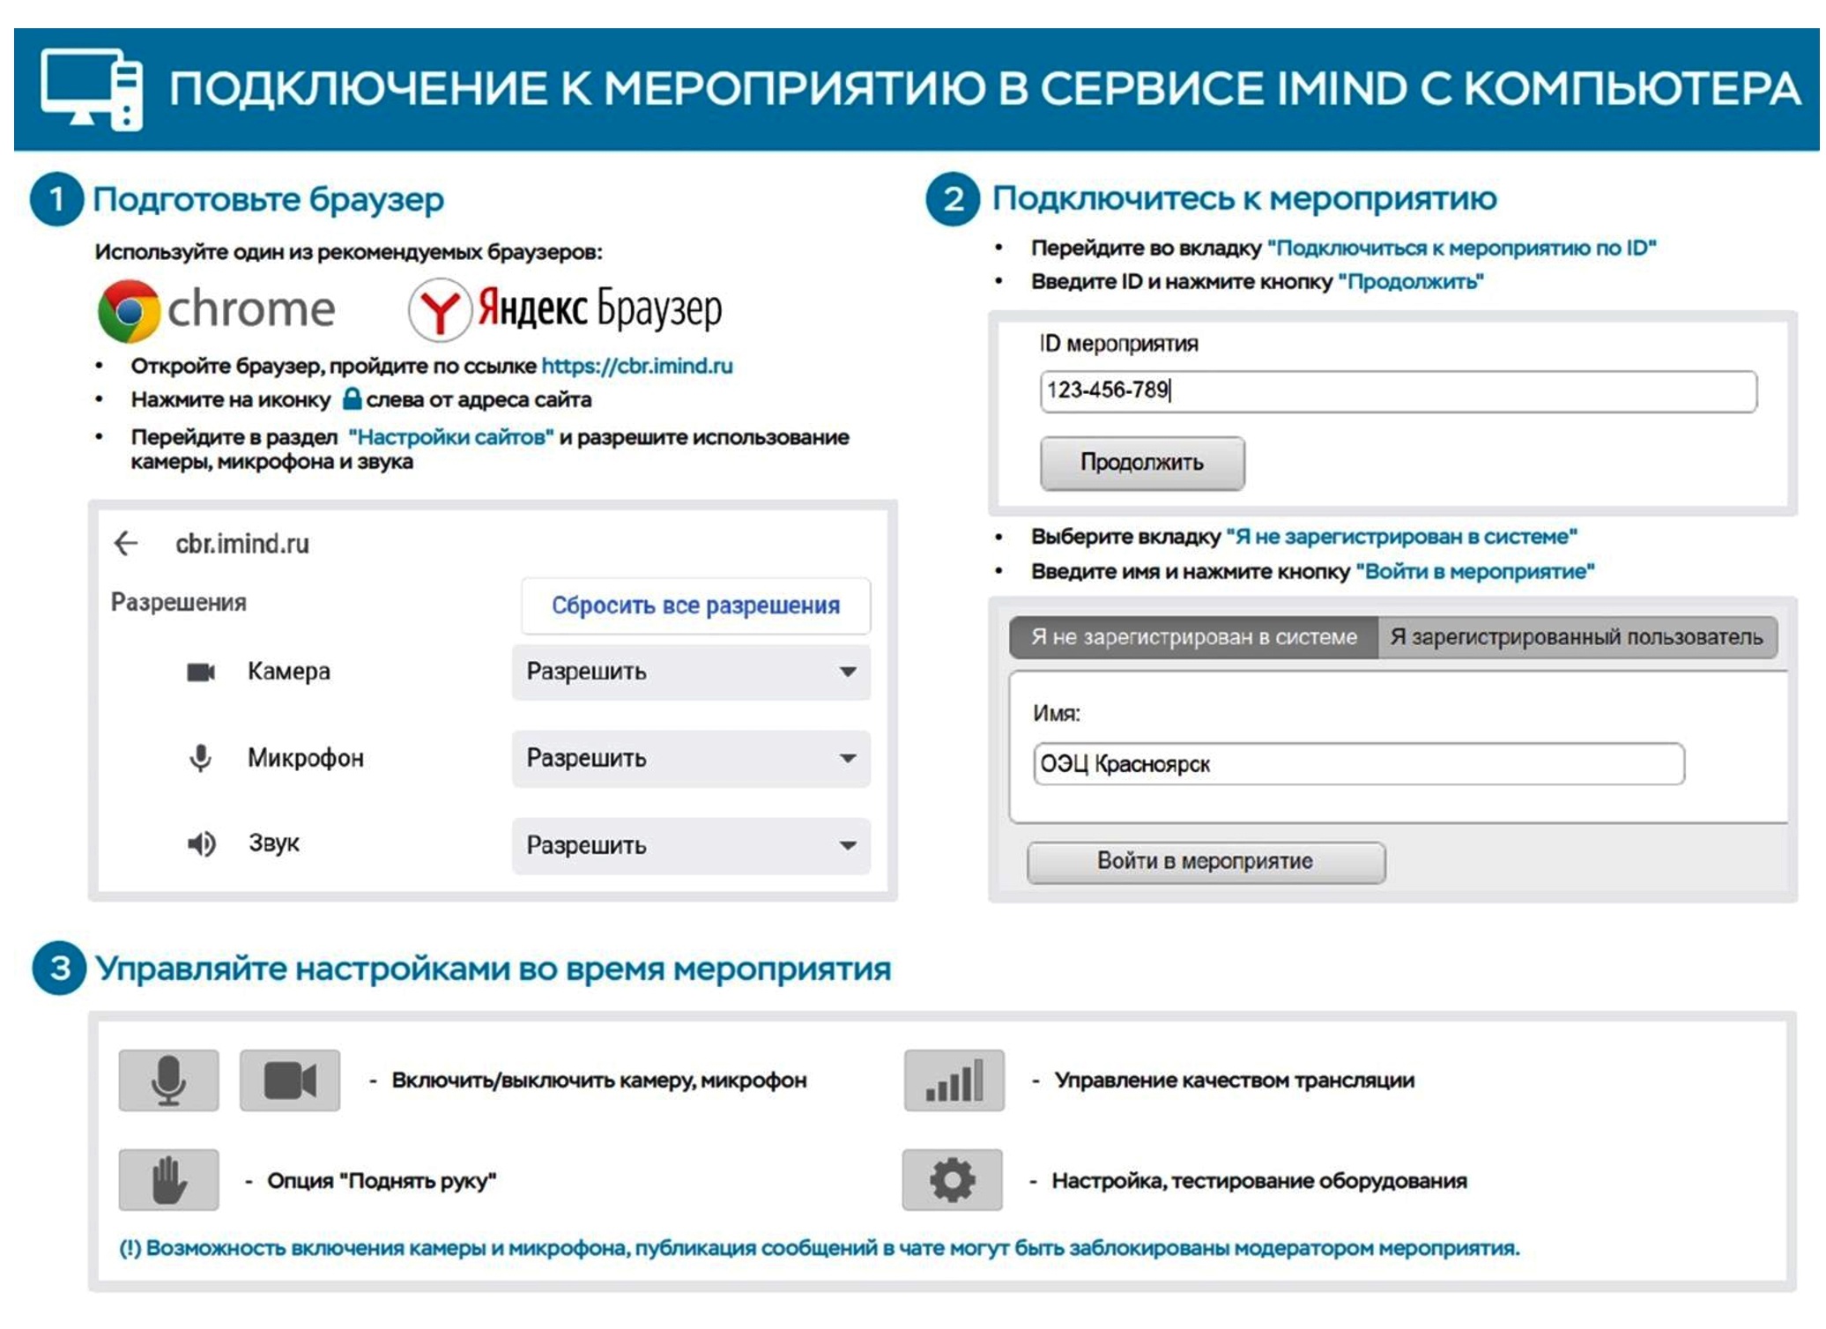Click microphone icon in permissions list

(201, 758)
